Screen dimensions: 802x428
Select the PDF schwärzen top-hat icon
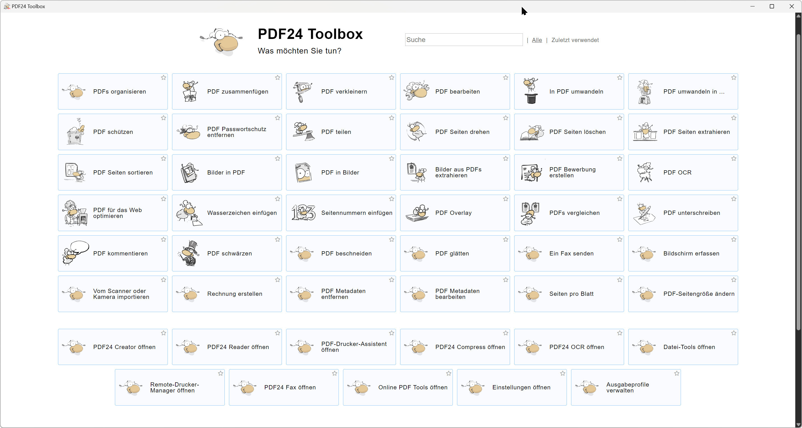[189, 253]
